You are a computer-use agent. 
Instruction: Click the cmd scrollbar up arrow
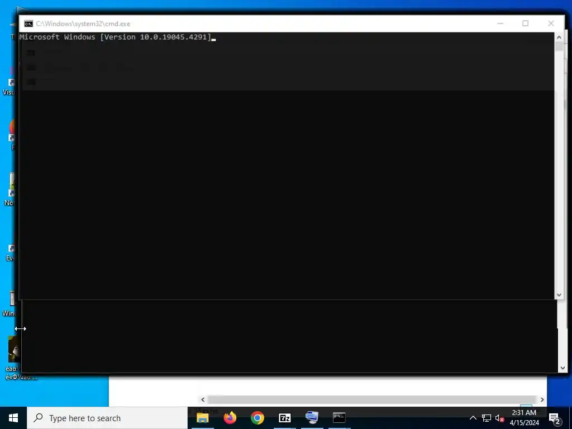pyautogui.click(x=559, y=37)
